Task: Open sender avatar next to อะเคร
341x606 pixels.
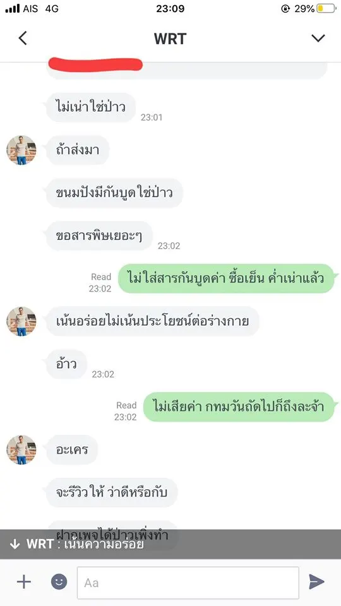Action: click(21, 449)
